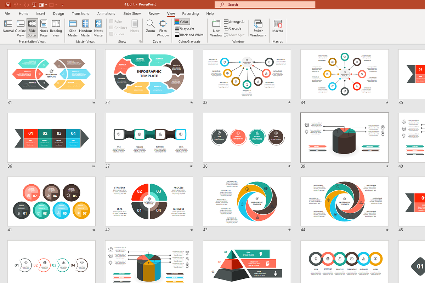
Task: Click the Move Split button
Action: (234, 35)
